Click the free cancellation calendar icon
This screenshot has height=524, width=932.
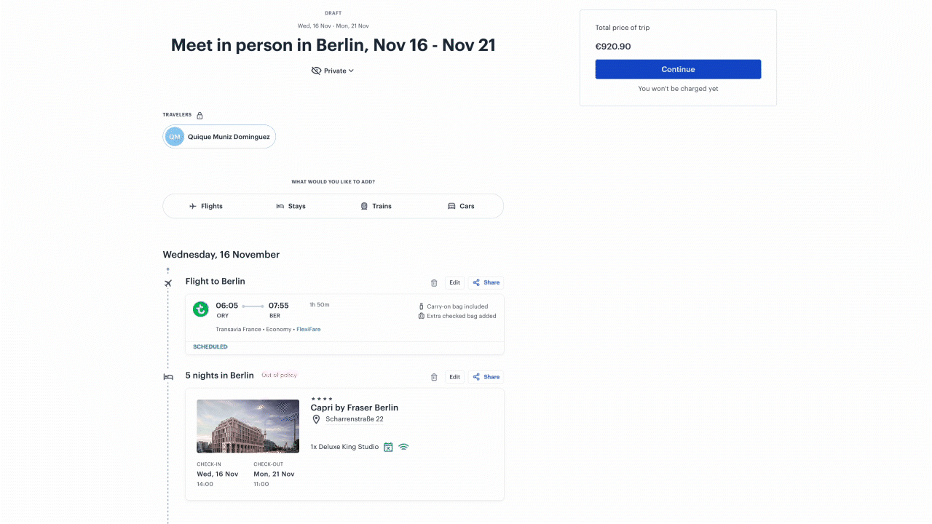(388, 447)
